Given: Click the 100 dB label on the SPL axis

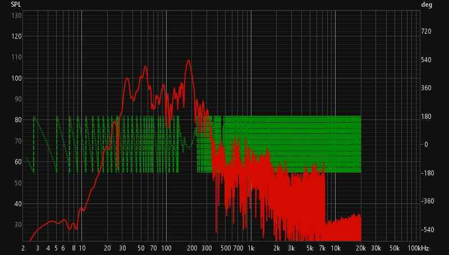Looking at the screenshot, I should point(16,78).
